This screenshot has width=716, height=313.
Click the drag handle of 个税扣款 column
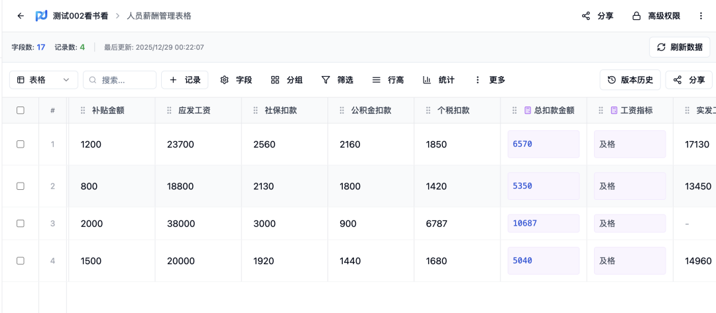428,111
